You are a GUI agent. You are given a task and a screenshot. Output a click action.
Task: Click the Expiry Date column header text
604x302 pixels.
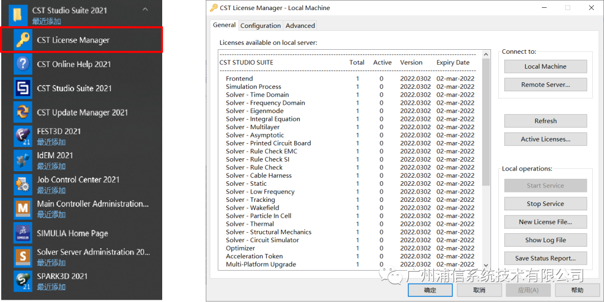click(453, 63)
